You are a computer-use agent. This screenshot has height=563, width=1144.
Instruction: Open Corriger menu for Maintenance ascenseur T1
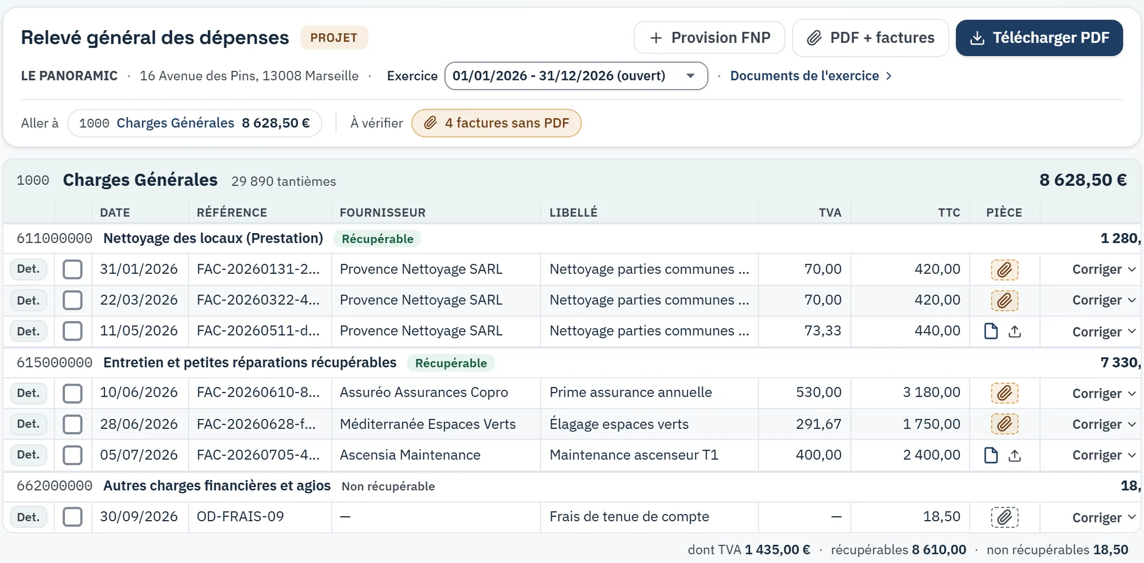(1104, 455)
